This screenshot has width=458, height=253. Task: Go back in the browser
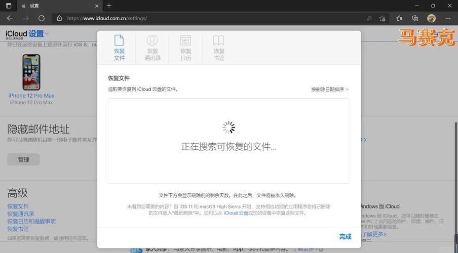(x=10, y=18)
